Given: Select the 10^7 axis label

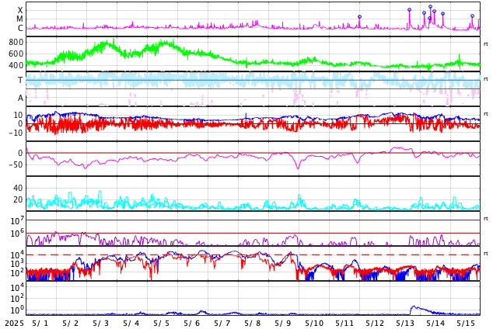Looking at the screenshot, I should pos(17,220).
